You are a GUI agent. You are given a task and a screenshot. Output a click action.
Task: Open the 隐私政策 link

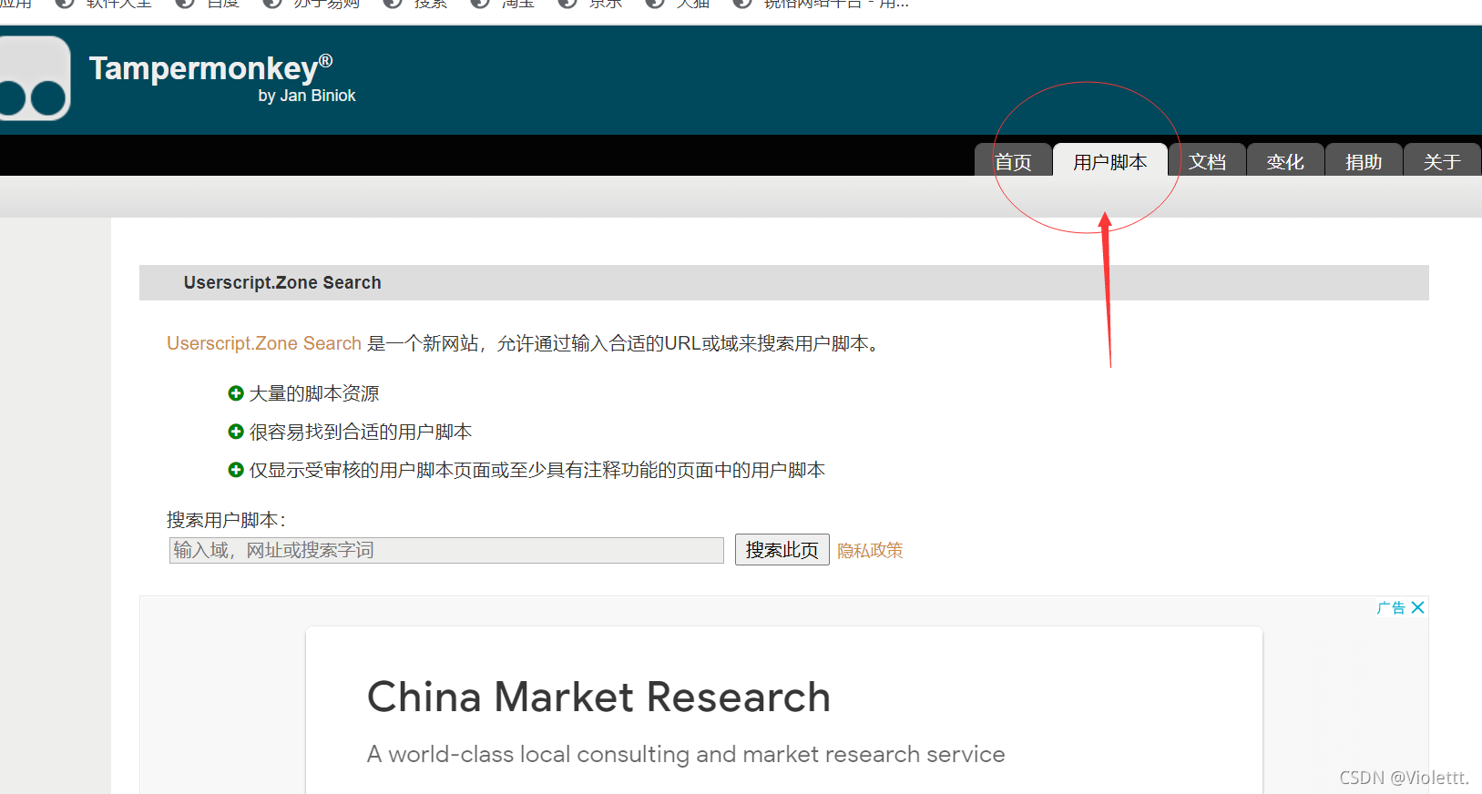tap(870, 550)
